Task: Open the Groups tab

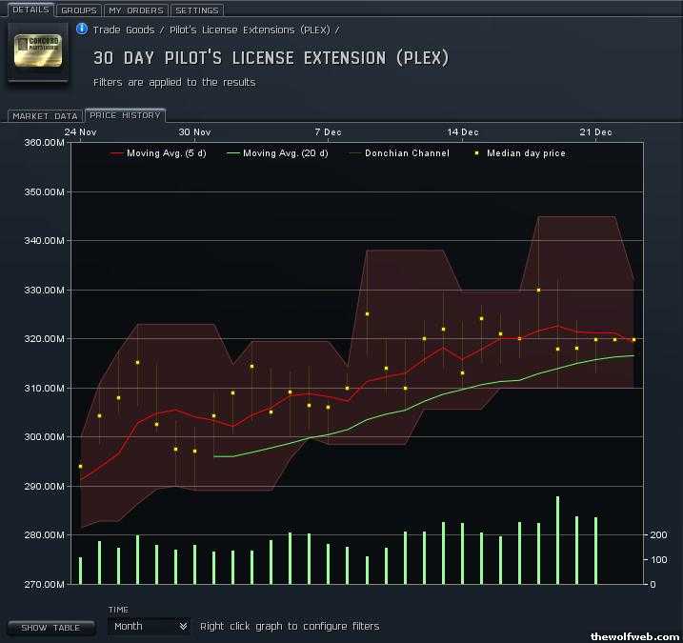Action: pos(77,10)
